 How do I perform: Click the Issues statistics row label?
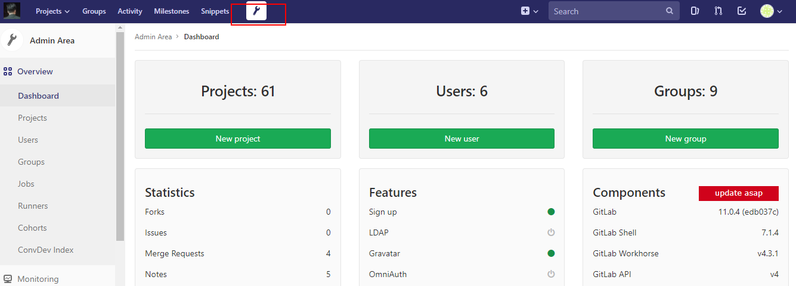(156, 232)
